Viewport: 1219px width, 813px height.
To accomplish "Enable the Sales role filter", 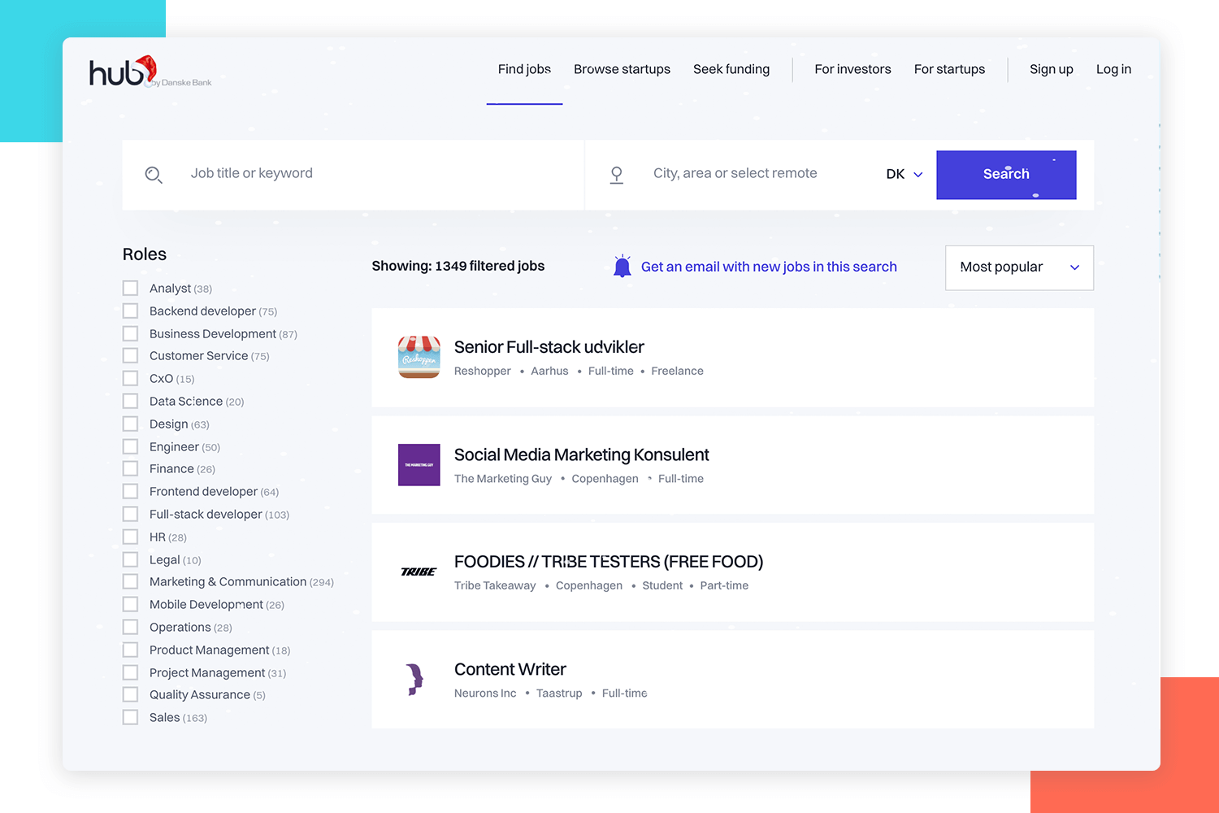I will pos(130,717).
